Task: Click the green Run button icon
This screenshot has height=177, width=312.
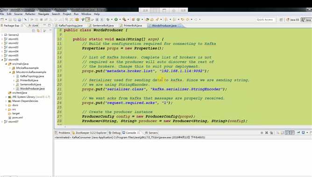Action: (x=116, y=20)
